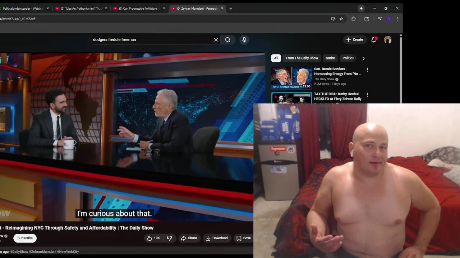Click the YouTube magnifier search button

tap(228, 40)
